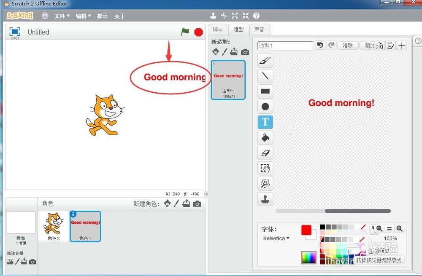Choose new backdrop from library icon
422x276 pixels.
10,262
